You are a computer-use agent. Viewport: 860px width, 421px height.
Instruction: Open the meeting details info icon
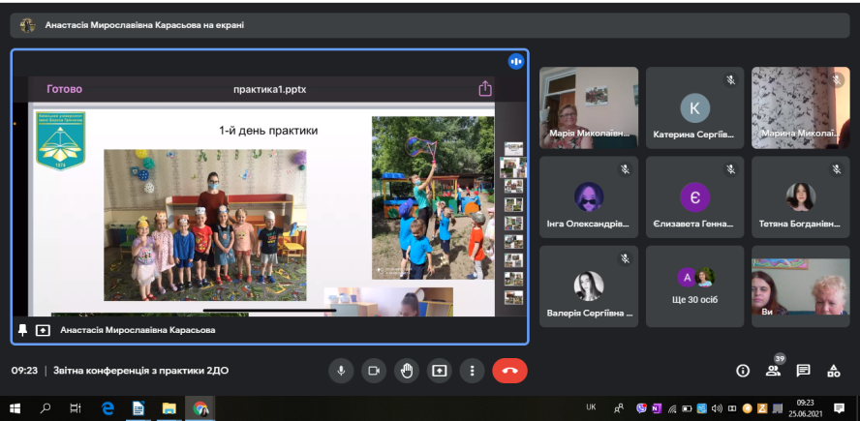pyautogui.click(x=743, y=370)
